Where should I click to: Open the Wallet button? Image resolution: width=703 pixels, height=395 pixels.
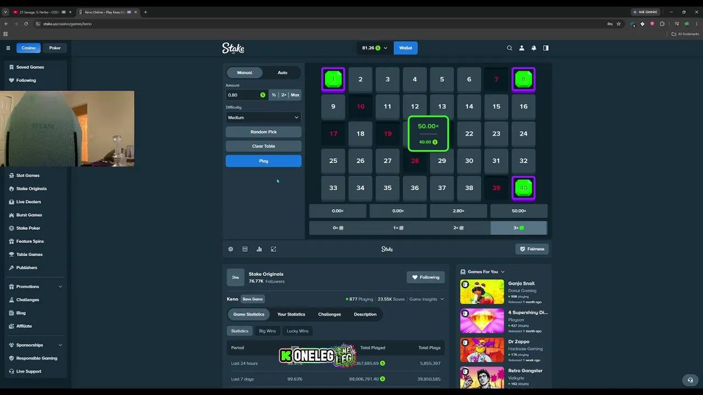pyautogui.click(x=406, y=48)
